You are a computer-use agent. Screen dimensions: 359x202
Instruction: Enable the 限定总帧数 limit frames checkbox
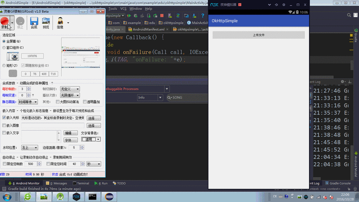pyautogui.click(x=4, y=164)
